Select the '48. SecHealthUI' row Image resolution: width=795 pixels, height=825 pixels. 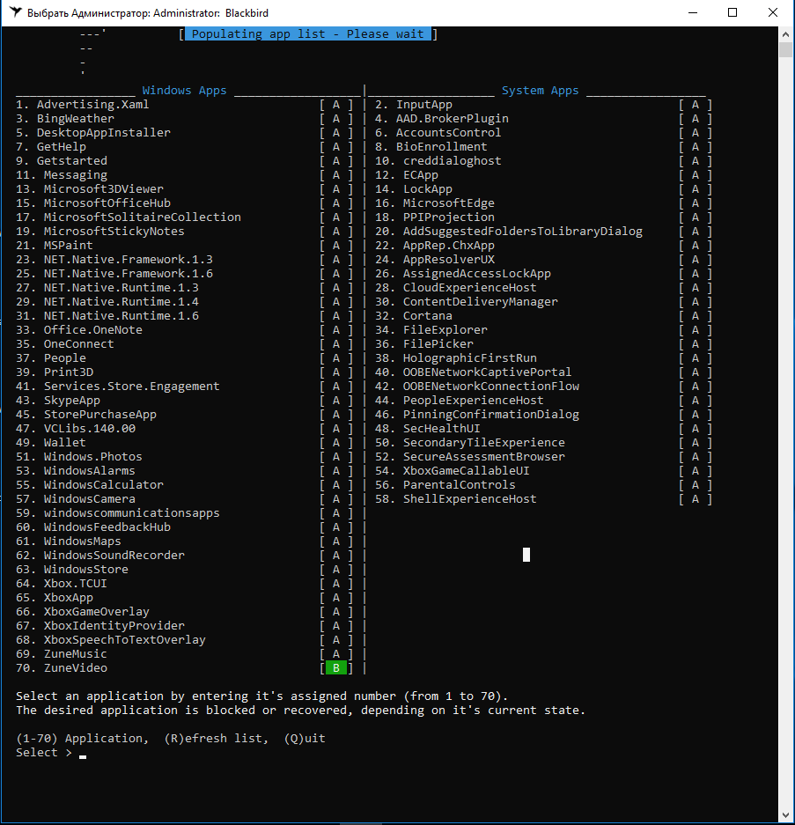pyautogui.click(x=543, y=428)
